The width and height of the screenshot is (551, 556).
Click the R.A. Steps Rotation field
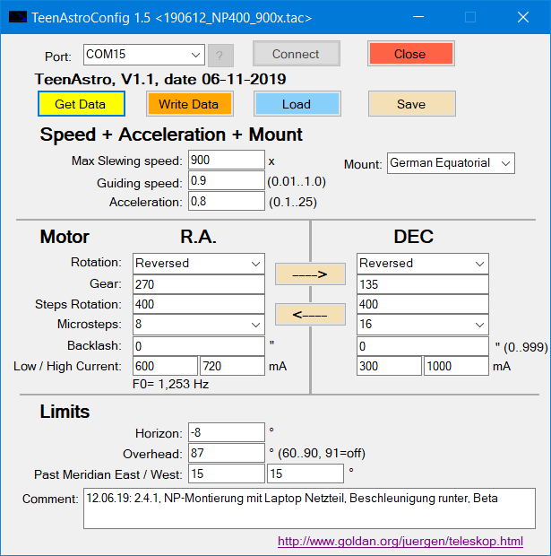pos(199,304)
